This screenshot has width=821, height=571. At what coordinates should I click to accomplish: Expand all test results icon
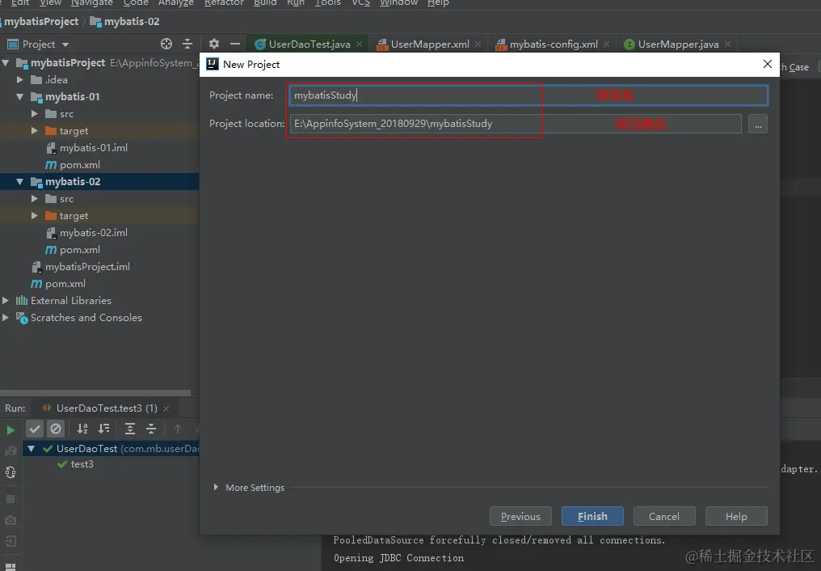(x=130, y=429)
